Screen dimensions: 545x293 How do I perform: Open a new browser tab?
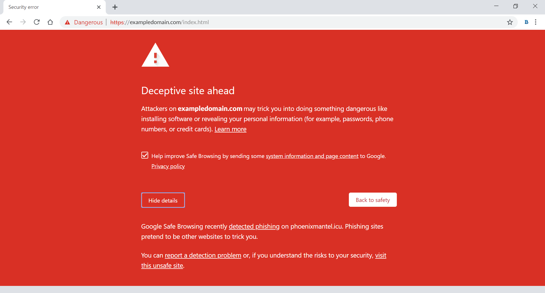click(115, 7)
